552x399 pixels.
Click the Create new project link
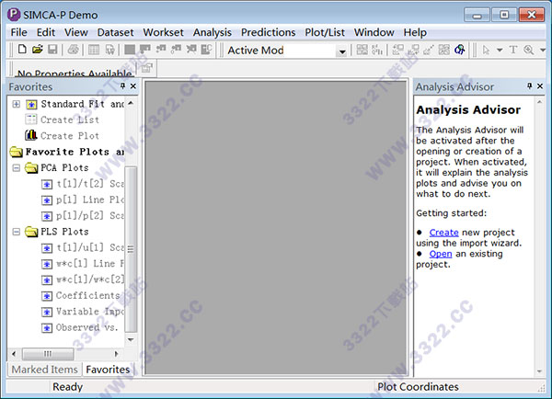pyautogui.click(x=443, y=233)
